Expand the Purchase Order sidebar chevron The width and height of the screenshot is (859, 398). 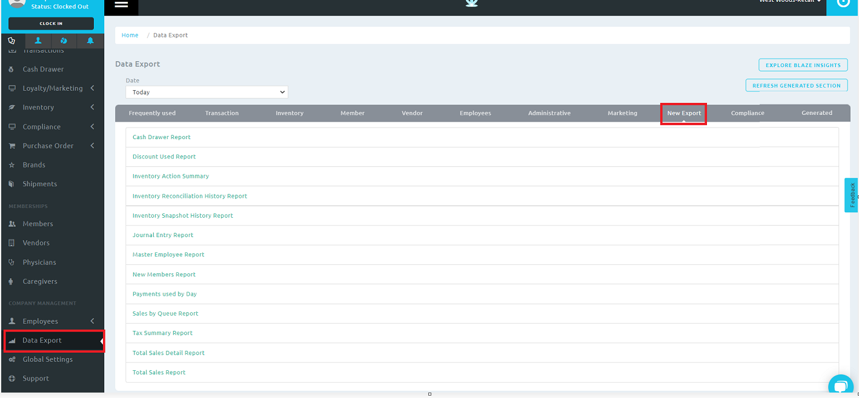tap(92, 146)
